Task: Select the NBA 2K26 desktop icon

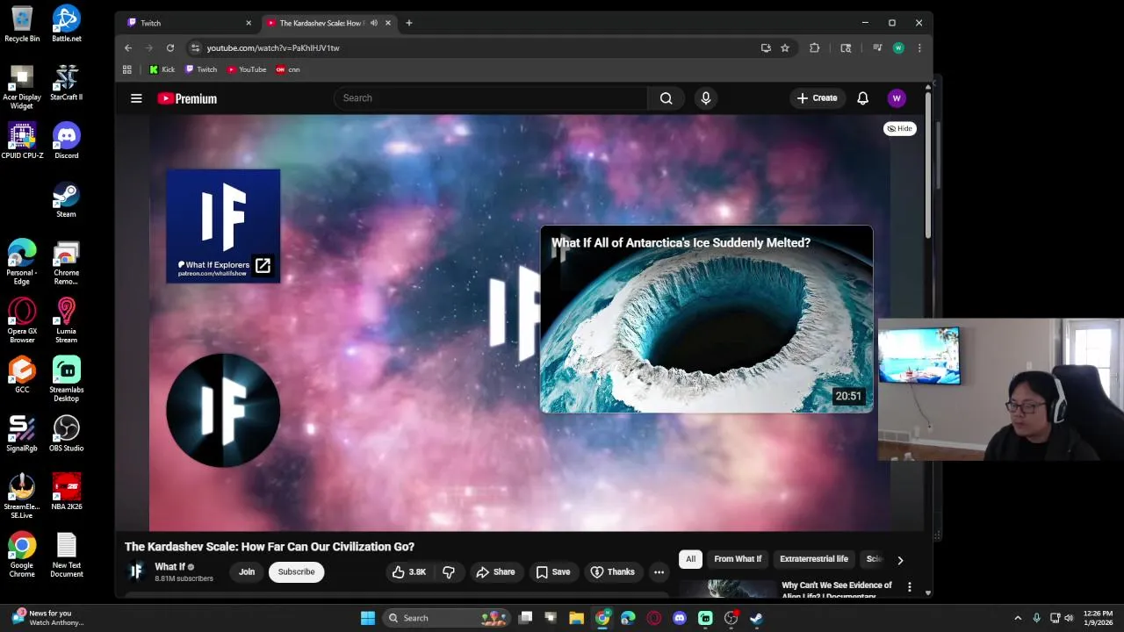Action: pyautogui.click(x=67, y=492)
